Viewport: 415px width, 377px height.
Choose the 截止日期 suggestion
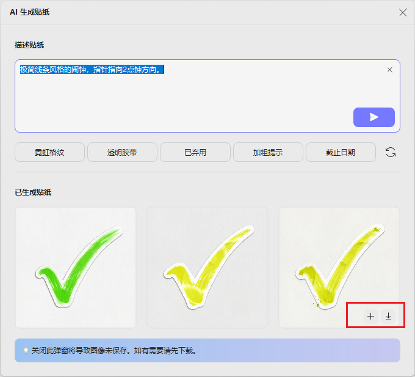(341, 152)
